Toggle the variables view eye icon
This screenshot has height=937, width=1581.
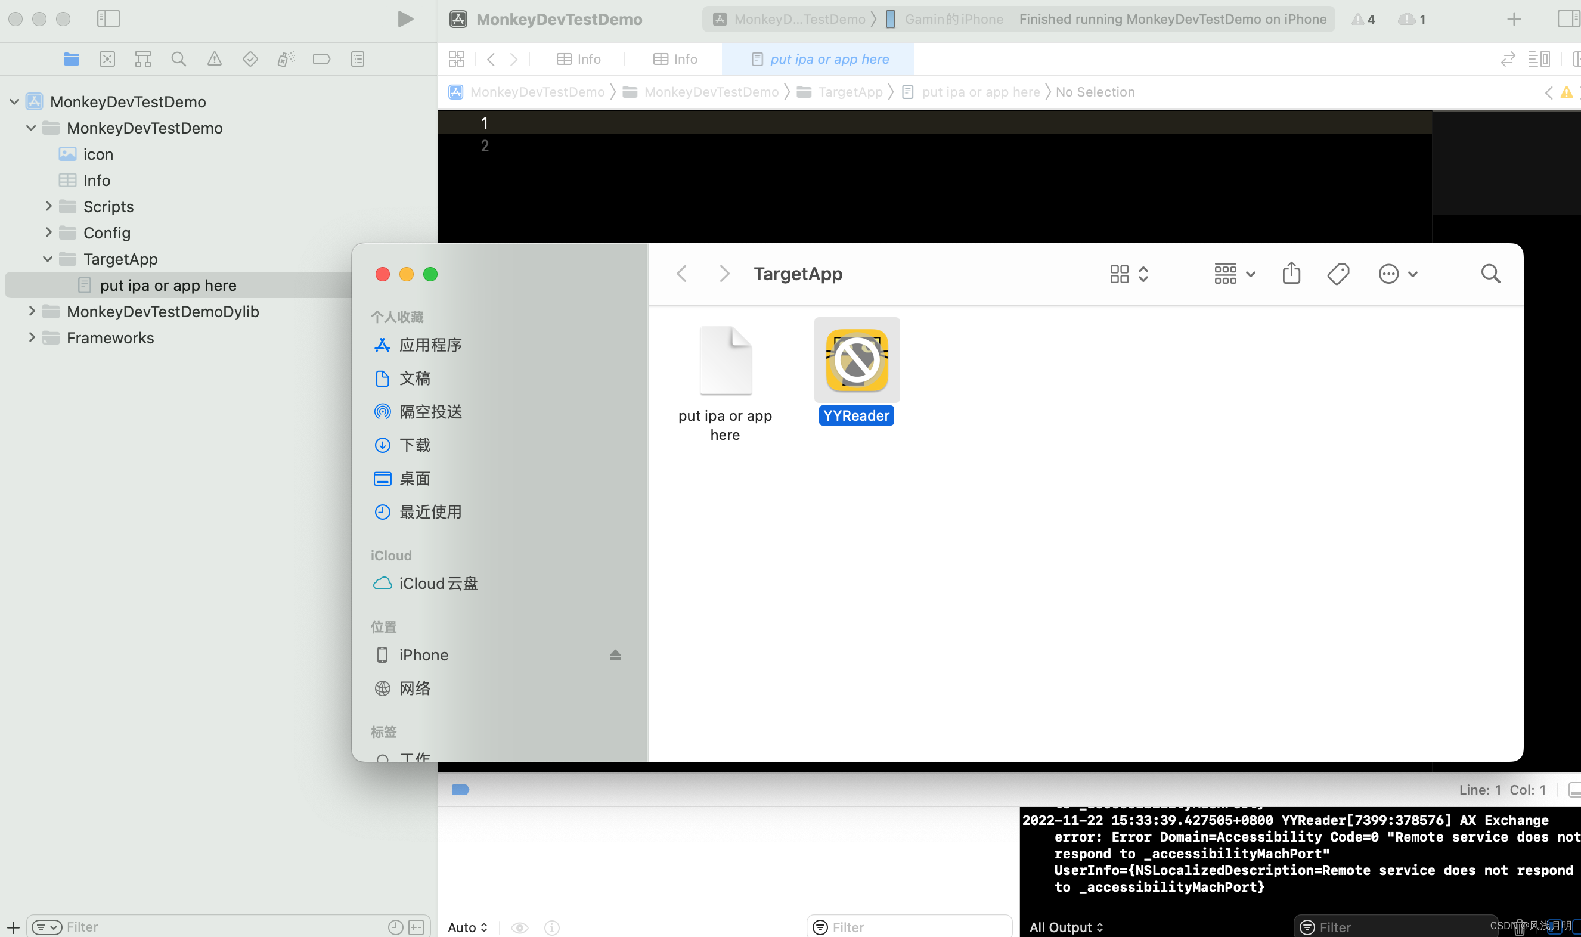(x=520, y=926)
